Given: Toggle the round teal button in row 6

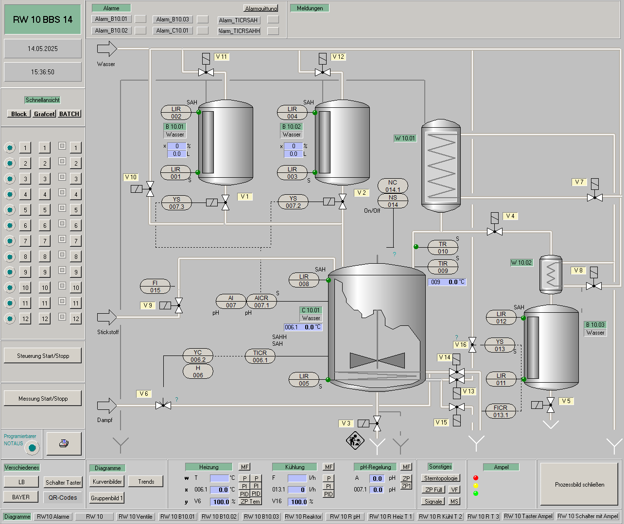Looking at the screenshot, I should 9,225.
